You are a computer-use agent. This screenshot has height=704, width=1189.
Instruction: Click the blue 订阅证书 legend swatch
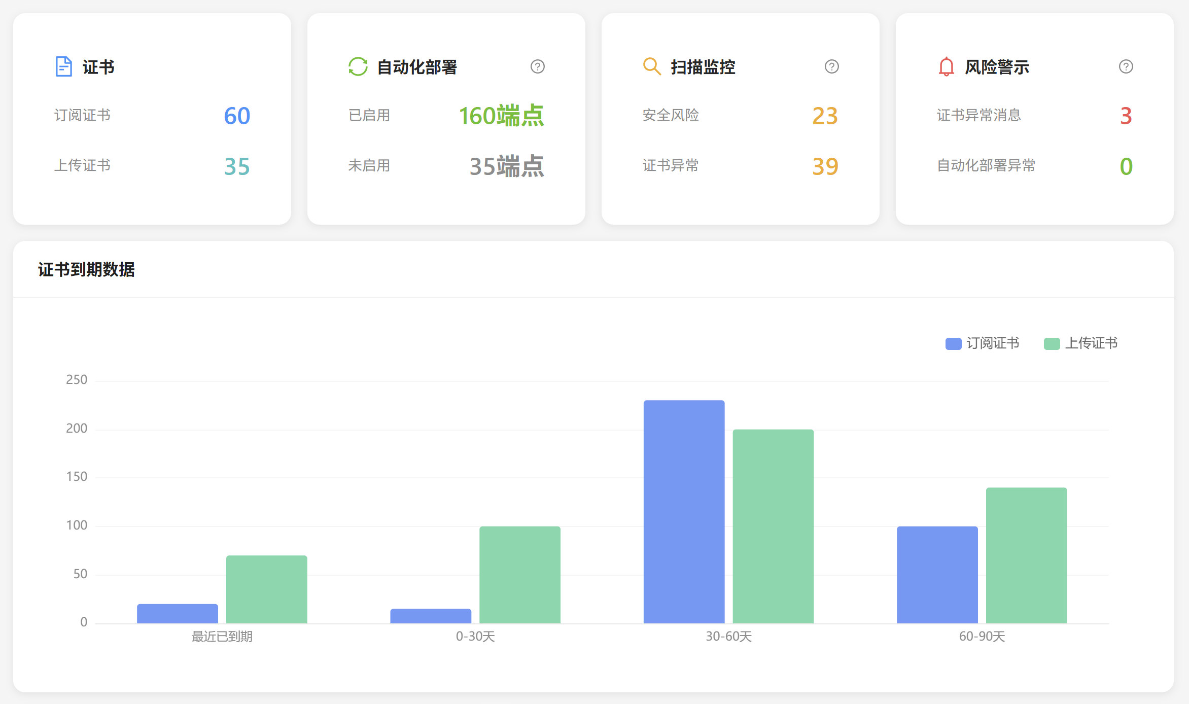(954, 344)
